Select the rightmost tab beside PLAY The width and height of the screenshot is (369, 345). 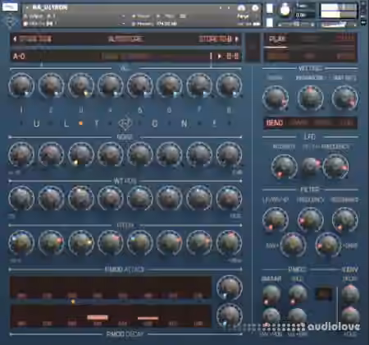345,39
